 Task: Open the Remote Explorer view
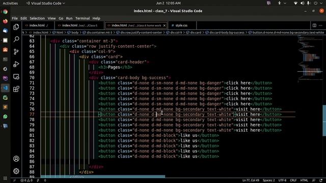(16, 77)
